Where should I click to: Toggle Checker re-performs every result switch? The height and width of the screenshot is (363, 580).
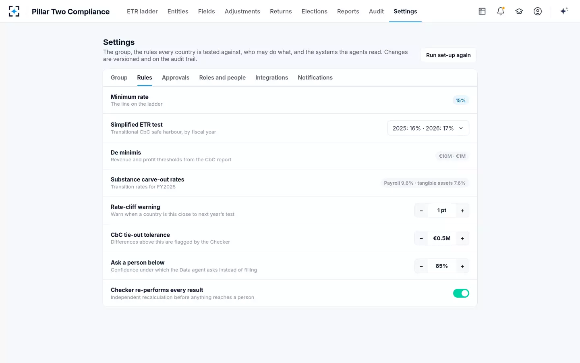coord(461,293)
